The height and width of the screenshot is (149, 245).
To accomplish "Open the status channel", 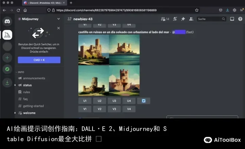I will tap(27, 85).
